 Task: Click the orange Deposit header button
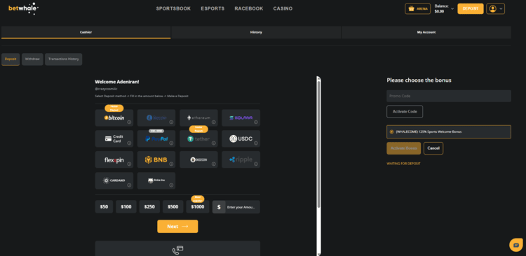(471, 8)
